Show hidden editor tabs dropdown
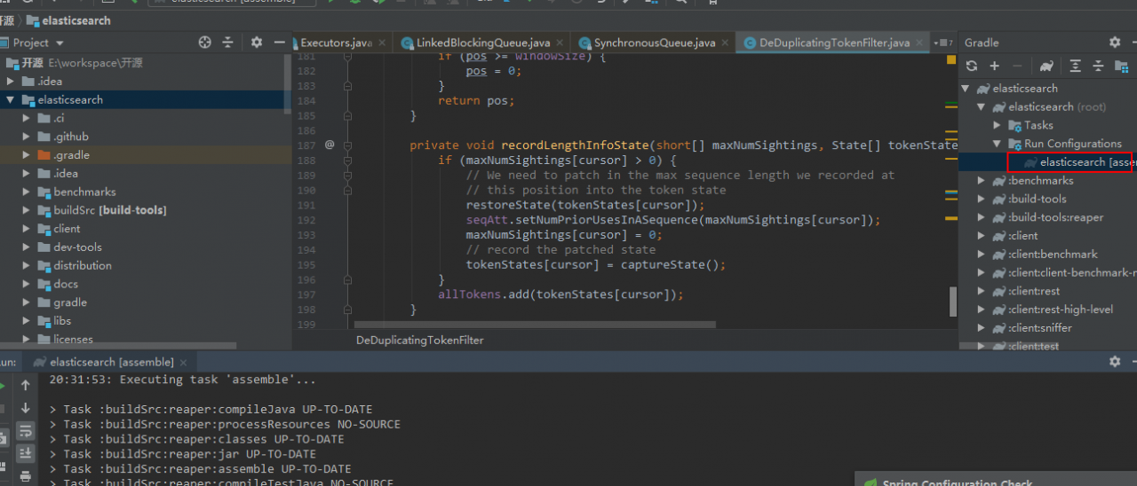 [x=944, y=43]
